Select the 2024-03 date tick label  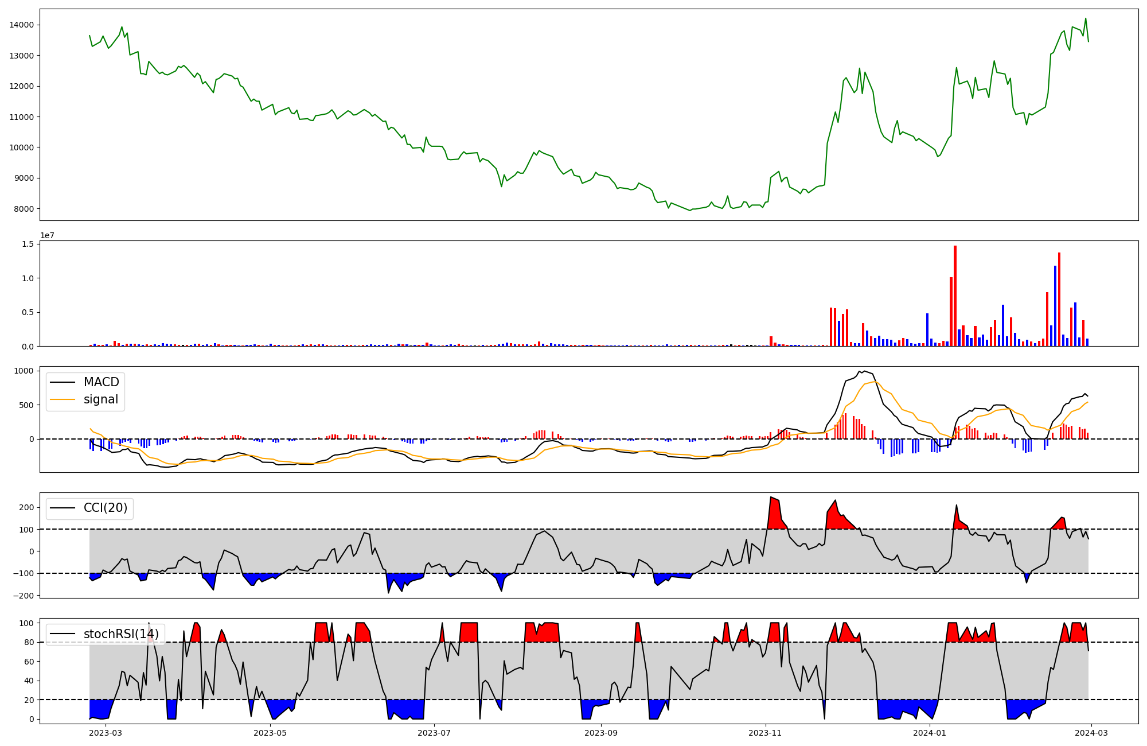(1091, 733)
